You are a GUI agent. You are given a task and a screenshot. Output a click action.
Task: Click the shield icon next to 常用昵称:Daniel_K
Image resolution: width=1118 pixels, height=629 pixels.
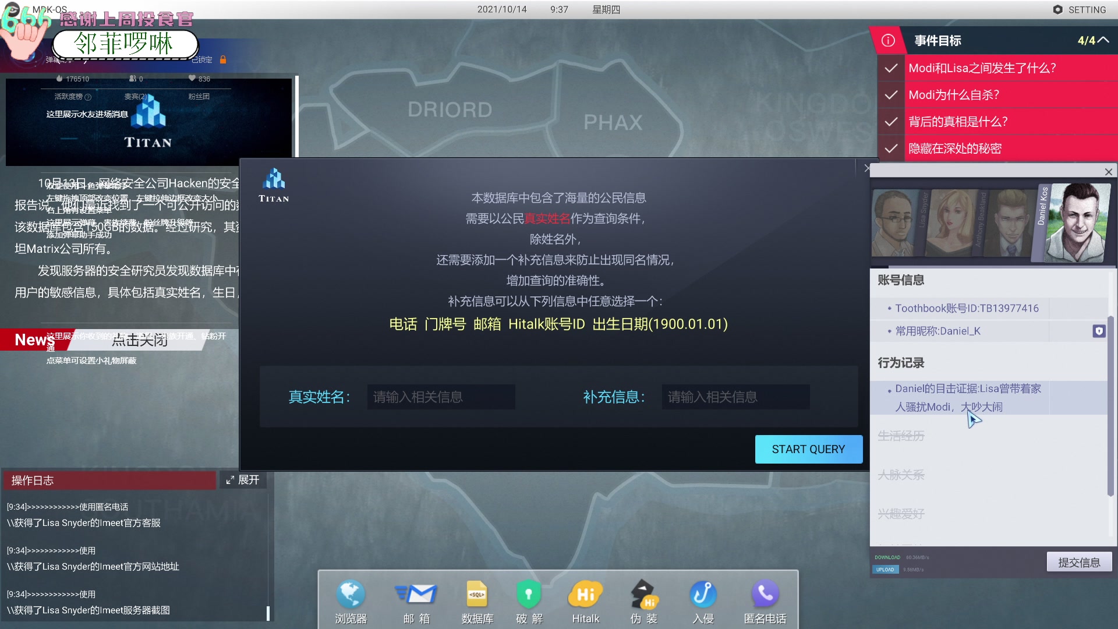[1099, 331]
